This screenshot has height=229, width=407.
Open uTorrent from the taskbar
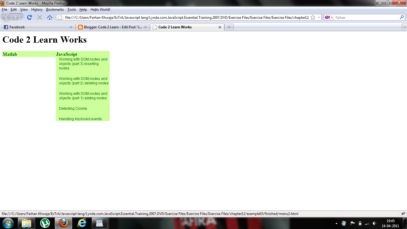[45, 223]
